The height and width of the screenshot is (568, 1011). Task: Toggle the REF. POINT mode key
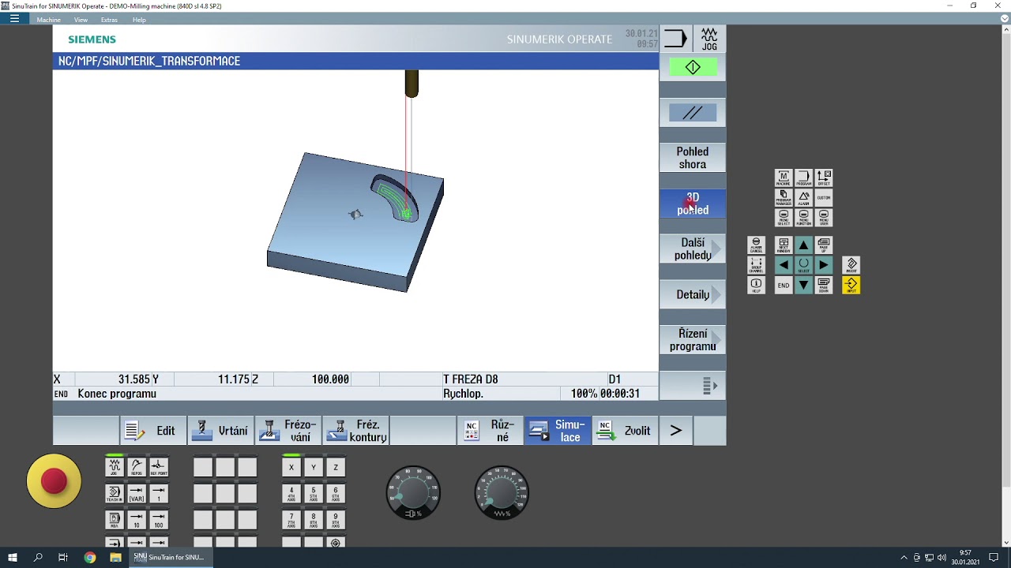click(159, 467)
